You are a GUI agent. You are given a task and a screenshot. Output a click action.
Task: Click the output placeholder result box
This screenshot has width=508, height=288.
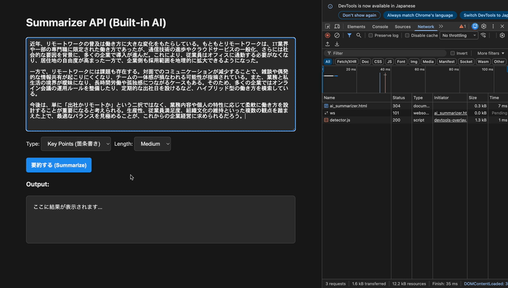(x=161, y=219)
